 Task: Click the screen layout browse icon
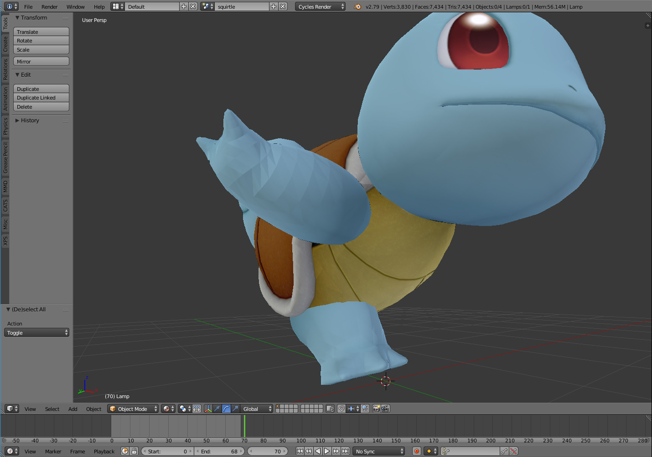click(118, 6)
